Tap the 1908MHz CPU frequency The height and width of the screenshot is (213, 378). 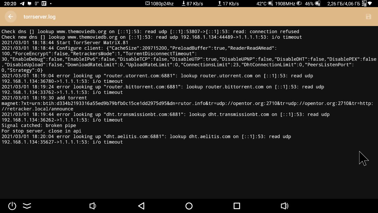[285, 4]
